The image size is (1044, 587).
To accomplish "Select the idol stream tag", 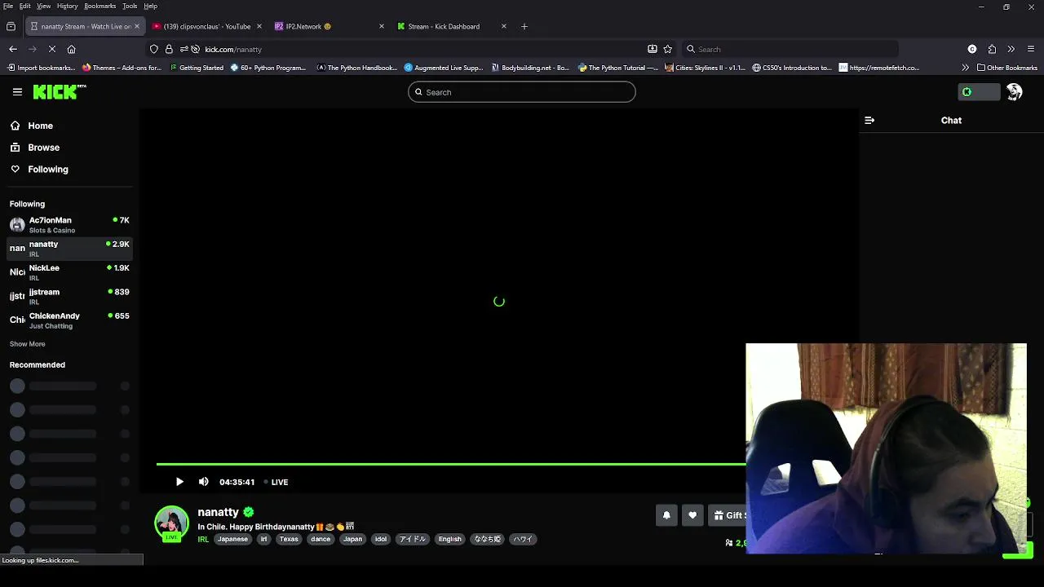I will click(380, 539).
